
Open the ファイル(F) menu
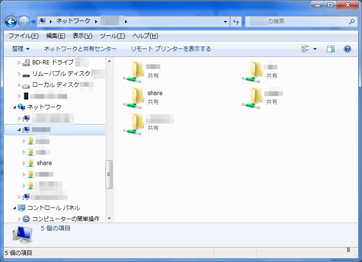[23, 36]
